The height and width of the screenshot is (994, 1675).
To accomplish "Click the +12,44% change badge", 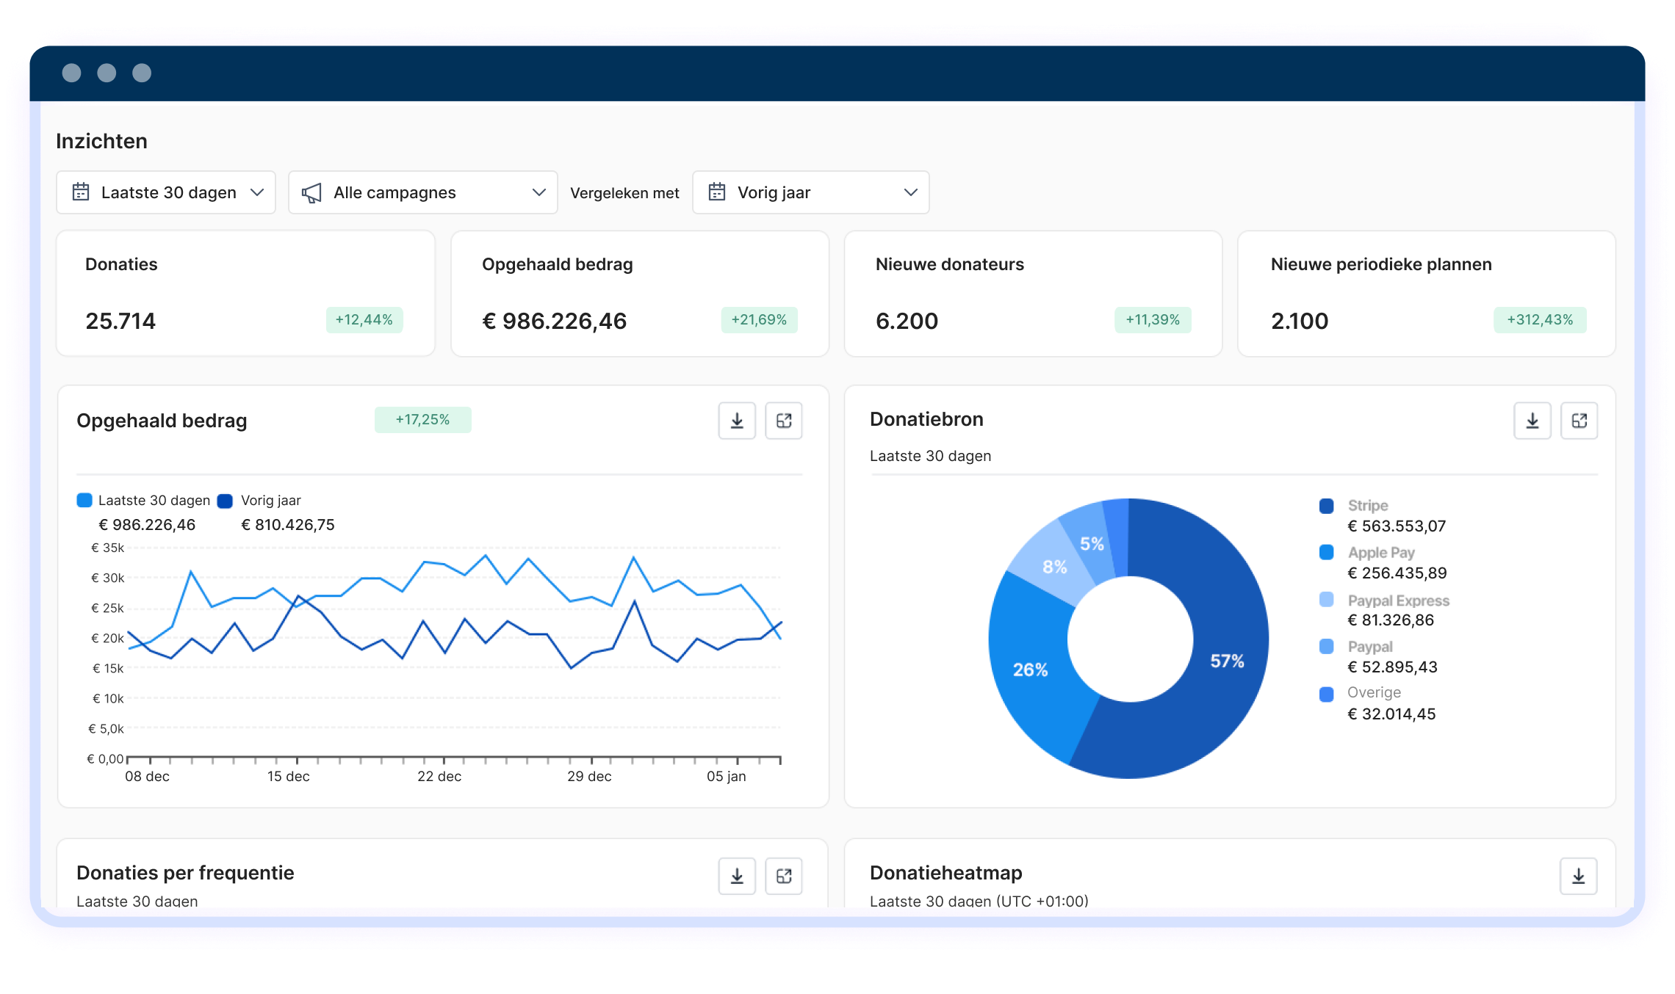I will 364,320.
